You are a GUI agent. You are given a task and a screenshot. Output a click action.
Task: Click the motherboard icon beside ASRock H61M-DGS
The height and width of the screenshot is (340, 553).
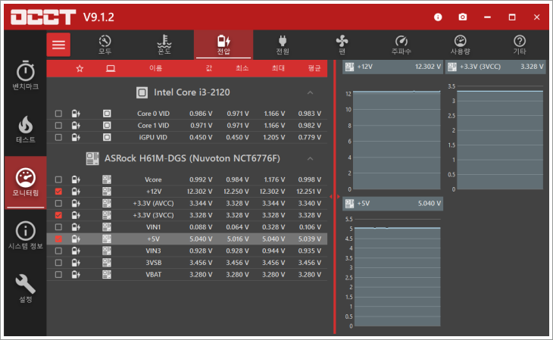92,159
